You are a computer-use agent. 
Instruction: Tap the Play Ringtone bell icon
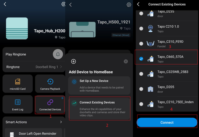pyautogui.click(x=58, y=54)
